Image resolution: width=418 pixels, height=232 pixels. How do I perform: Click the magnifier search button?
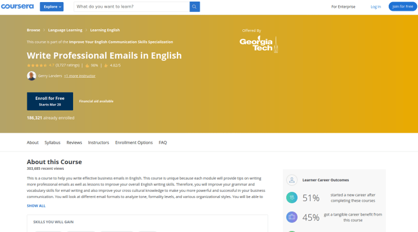coord(194,7)
